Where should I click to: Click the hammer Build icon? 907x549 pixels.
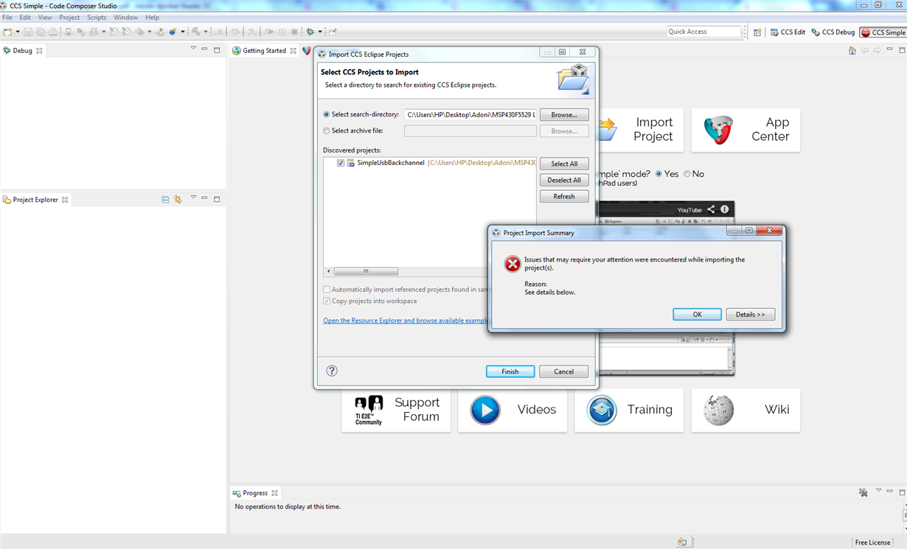coord(196,32)
